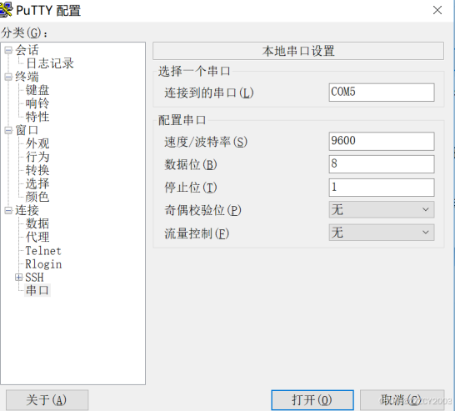Viewport: 455px width, 411px height.
Task: Click the 流量控制(F) label
Action: click(x=197, y=233)
